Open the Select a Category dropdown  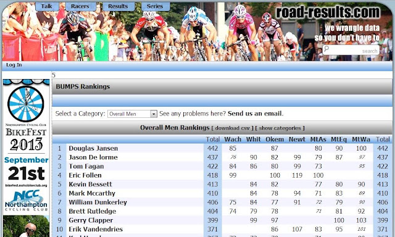(x=132, y=114)
